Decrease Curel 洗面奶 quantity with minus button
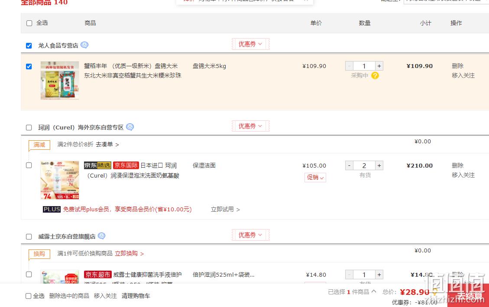The height and width of the screenshot is (307, 489). click(349, 165)
